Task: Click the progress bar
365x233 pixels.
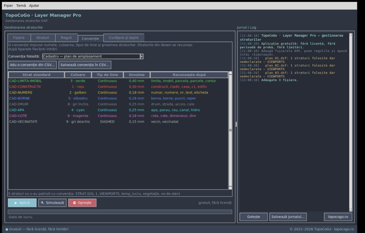Action: click(x=120, y=212)
